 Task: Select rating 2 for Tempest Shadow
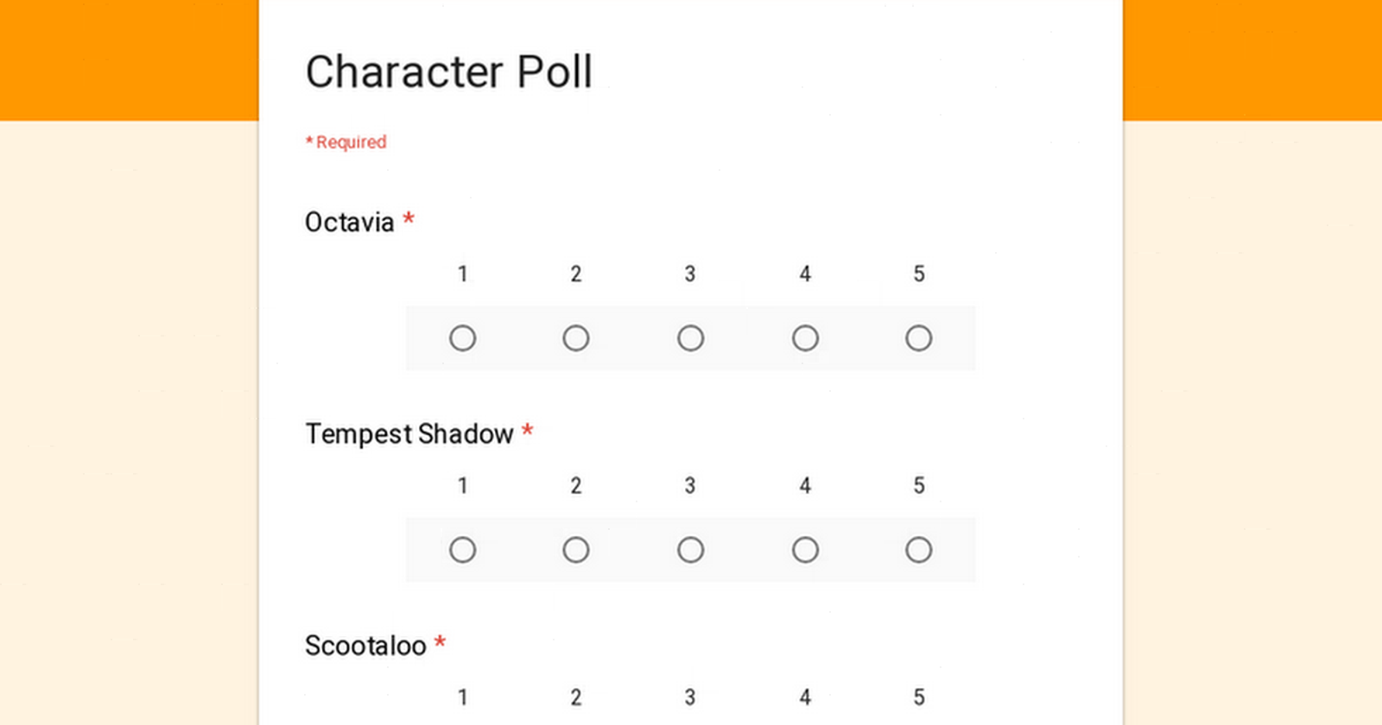(576, 550)
